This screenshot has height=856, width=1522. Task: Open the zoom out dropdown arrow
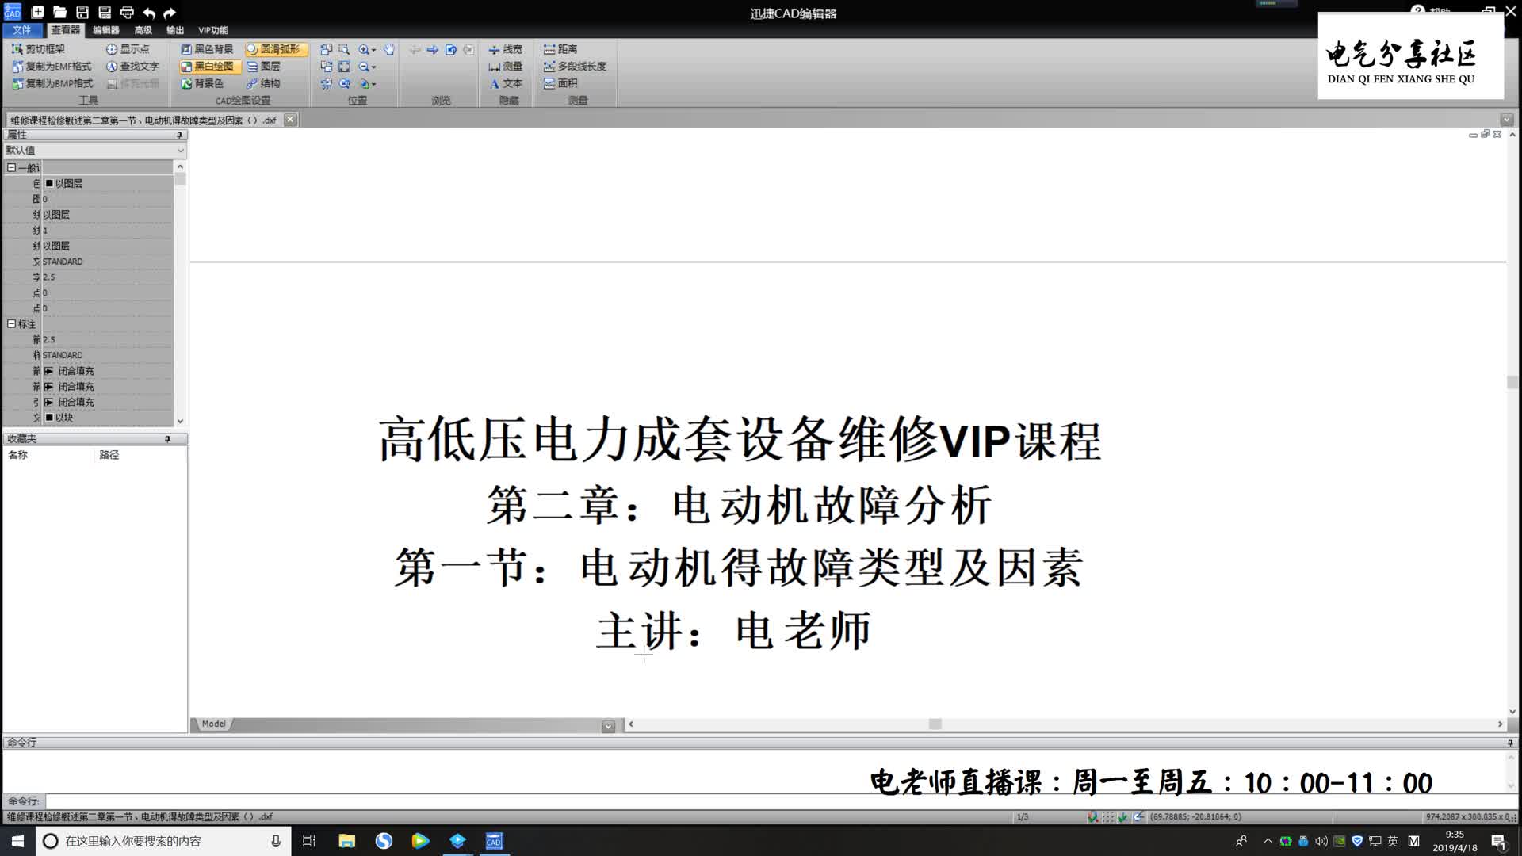click(374, 67)
